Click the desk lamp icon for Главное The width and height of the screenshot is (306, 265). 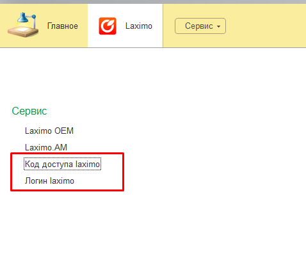pyautogui.click(x=23, y=25)
